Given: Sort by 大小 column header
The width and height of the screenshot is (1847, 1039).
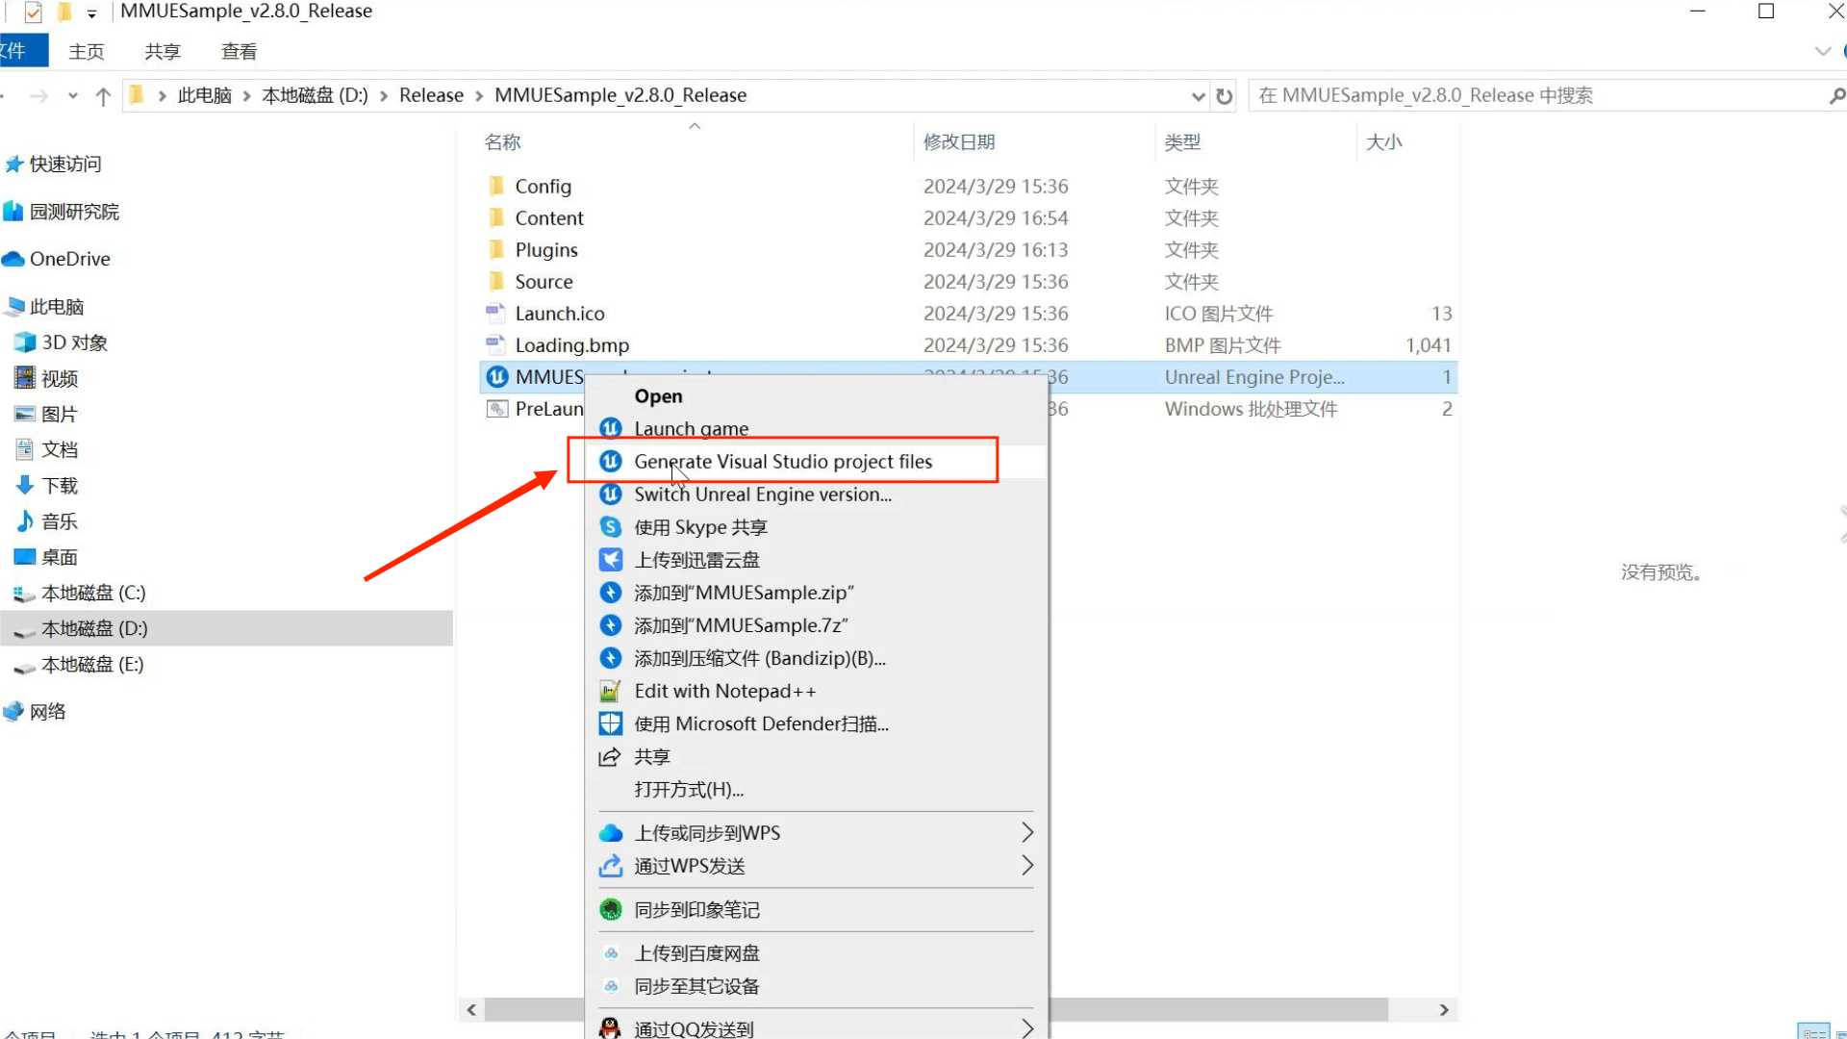Looking at the screenshot, I should (x=1384, y=142).
